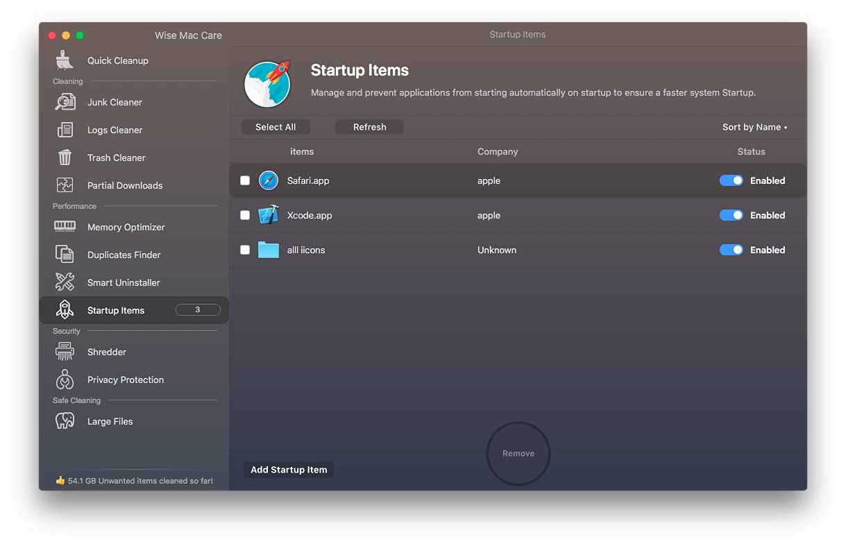This screenshot has height=546, width=846.
Task: Click the green window zoom button
Action: [x=80, y=35]
